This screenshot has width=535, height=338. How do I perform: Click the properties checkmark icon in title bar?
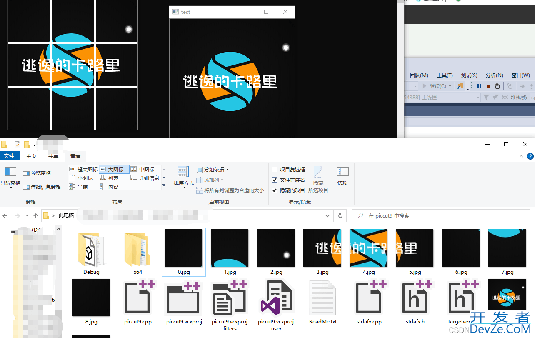tap(17, 145)
